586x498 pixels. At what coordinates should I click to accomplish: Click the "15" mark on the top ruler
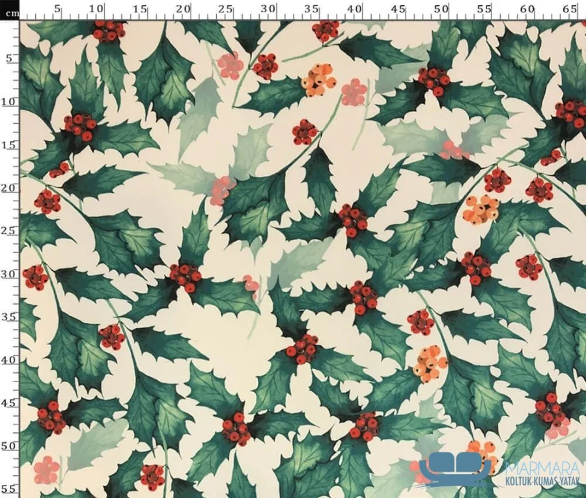(140, 9)
